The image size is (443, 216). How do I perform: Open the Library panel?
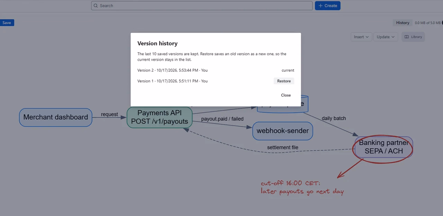click(x=413, y=37)
